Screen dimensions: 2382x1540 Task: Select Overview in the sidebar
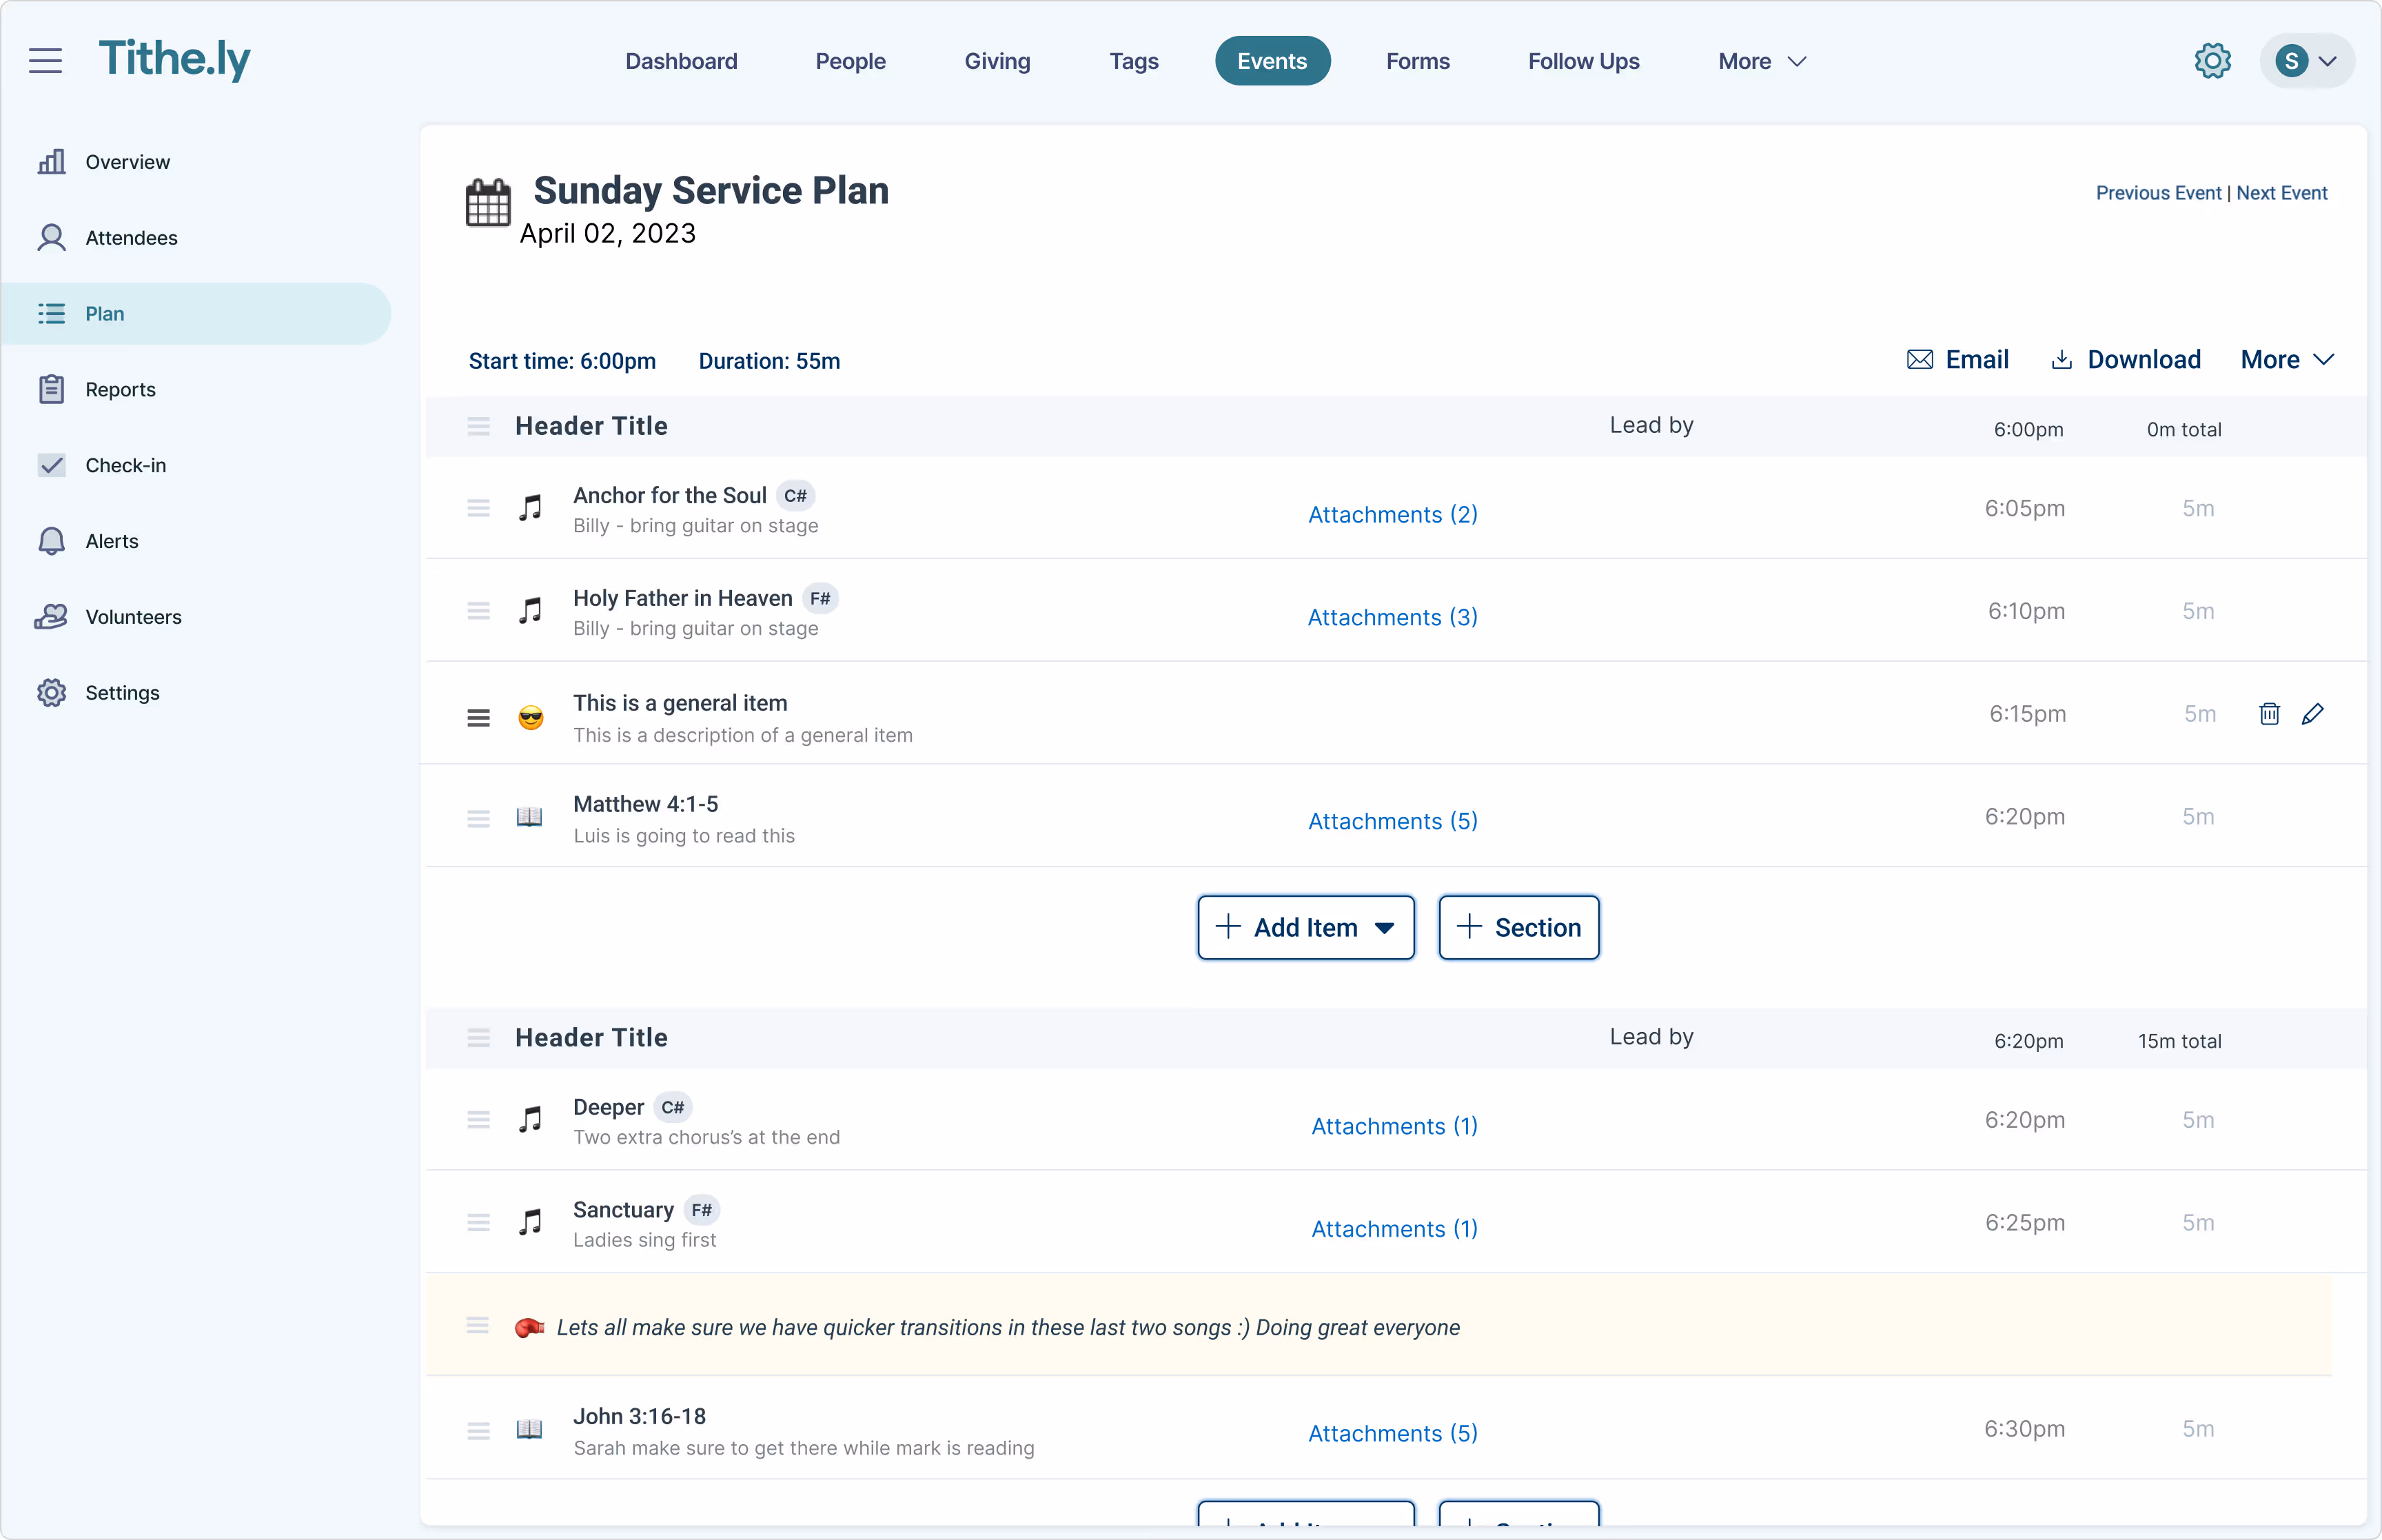(x=127, y=161)
